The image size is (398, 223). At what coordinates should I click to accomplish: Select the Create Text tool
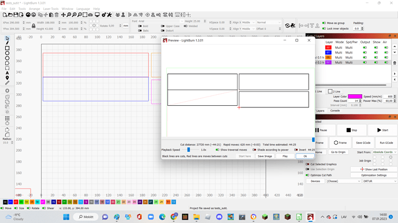[7, 73]
